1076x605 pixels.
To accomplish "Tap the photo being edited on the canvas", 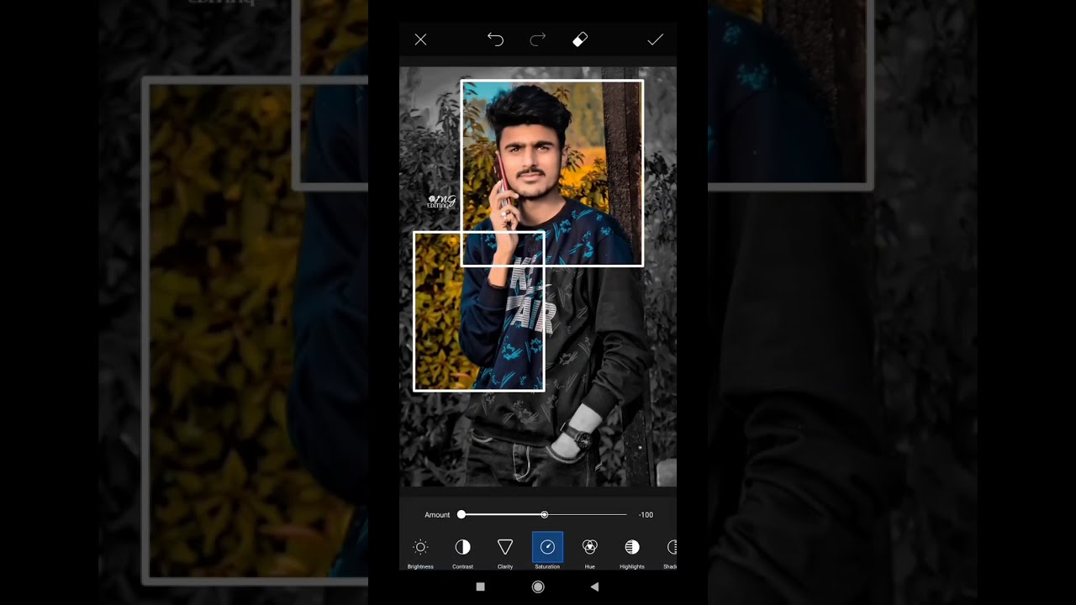I will [x=538, y=276].
